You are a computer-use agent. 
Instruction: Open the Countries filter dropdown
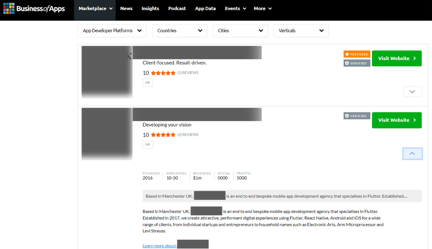(180, 31)
